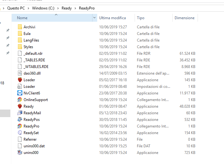The height and width of the screenshot is (164, 224).
Task: Select the Referrer file icon
Action: coord(20,139)
